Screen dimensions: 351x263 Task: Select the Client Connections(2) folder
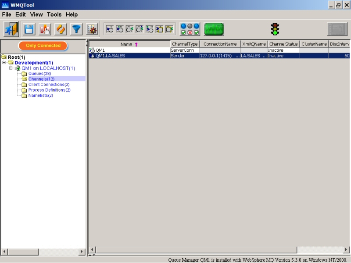[49, 85]
